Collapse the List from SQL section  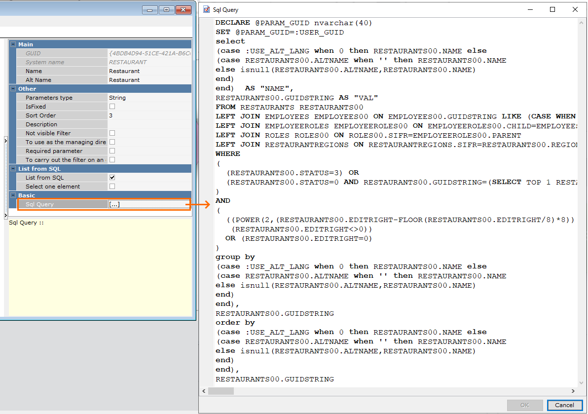coord(13,168)
